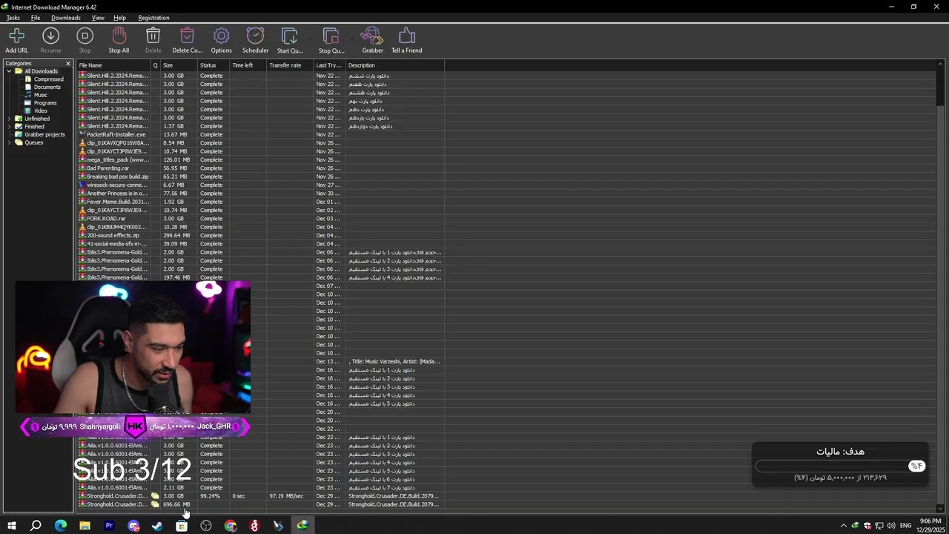Click the Tell a Friend thumbs-up icon

(x=406, y=36)
